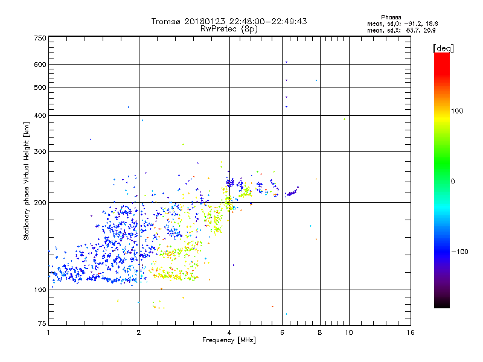Image resolution: width=483 pixels, height=362 pixels.
Task: Click the '16' x-axis tick label
Action: tap(411, 332)
